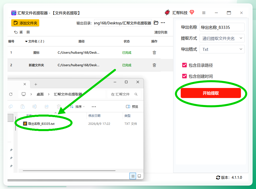Click the Explorer paste icon
This screenshot has height=189, width=256.
tap(23, 107)
